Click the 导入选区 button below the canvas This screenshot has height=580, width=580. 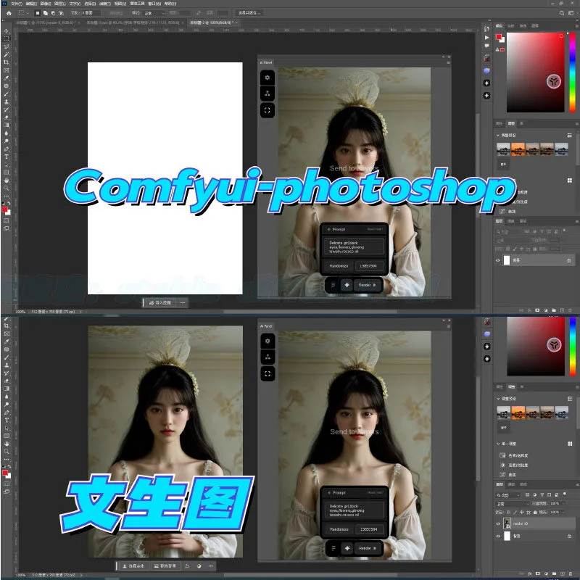(x=161, y=302)
